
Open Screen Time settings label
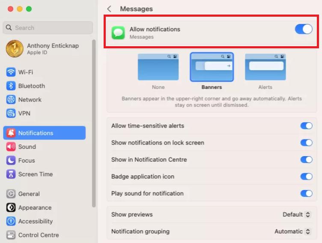pyautogui.click(x=36, y=174)
